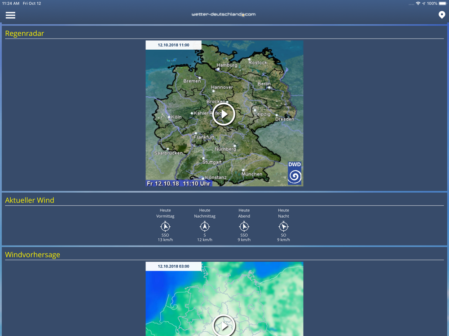Tap the battery indicator in status bar
Viewport: 449px width, 336px height.
click(x=443, y=4)
